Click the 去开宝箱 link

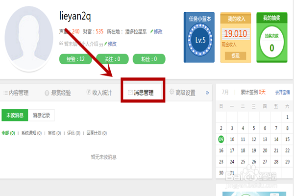(x=283, y=92)
